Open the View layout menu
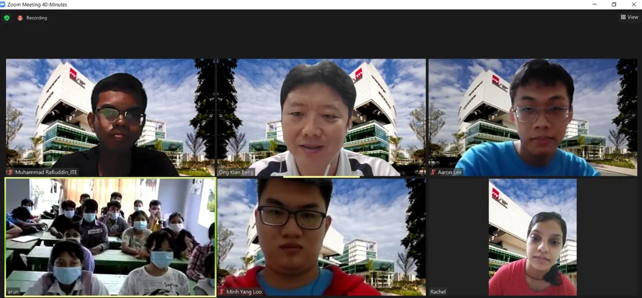642x298 pixels. click(630, 17)
